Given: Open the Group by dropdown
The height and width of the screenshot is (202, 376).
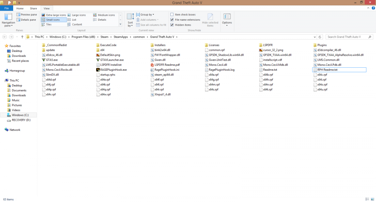Looking at the screenshot, I should [x=145, y=15].
